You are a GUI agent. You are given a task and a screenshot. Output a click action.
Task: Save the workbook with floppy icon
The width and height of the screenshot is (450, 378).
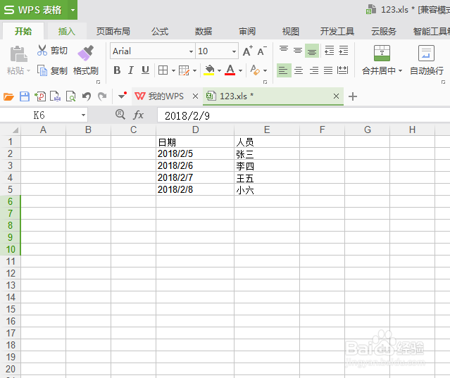[25, 96]
